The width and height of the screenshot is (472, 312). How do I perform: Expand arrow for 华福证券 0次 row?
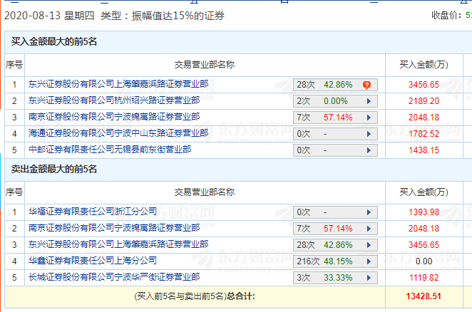[x=369, y=212]
